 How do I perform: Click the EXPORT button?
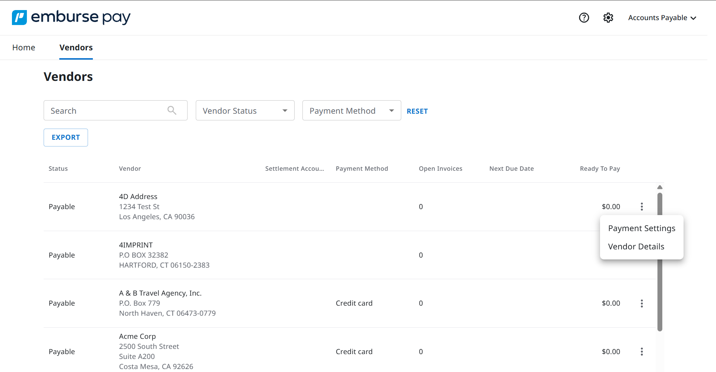(66, 137)
